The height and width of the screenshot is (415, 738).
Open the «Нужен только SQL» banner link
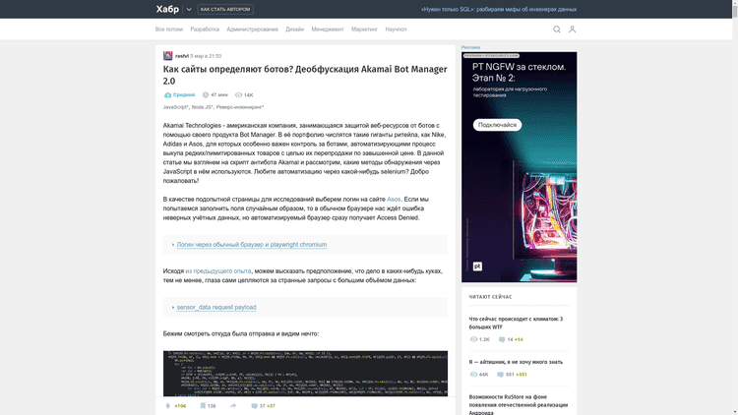coord(499,10)
